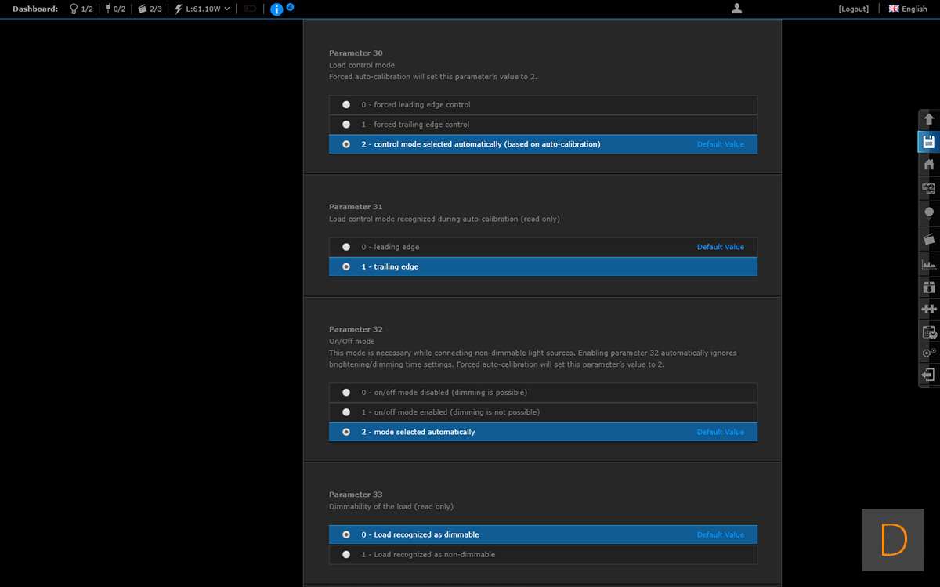Screen dimensions: 940x587
Task: Click Default Value link for Parameter 31
Action: coord(720,247)
